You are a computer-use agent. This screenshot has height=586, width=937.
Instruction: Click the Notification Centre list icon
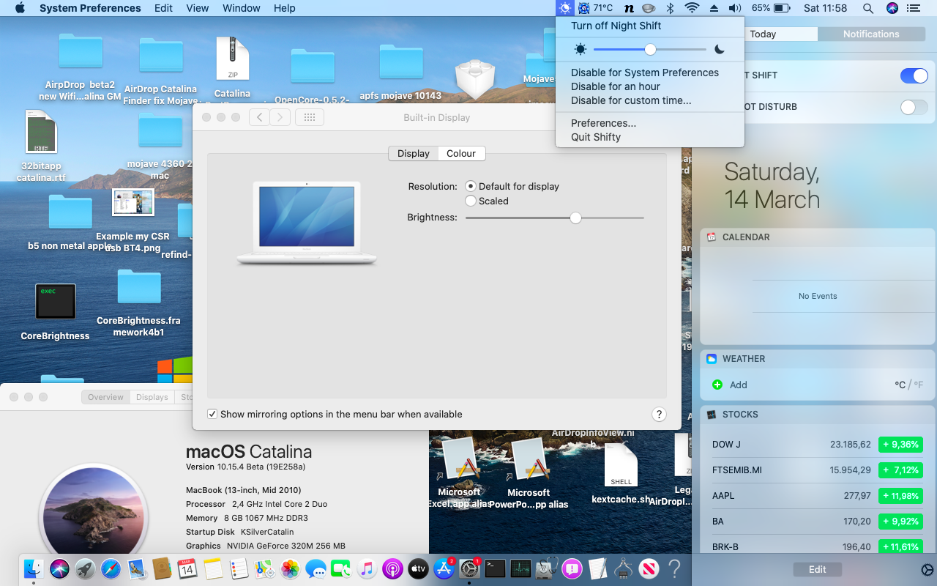point(913,8)
